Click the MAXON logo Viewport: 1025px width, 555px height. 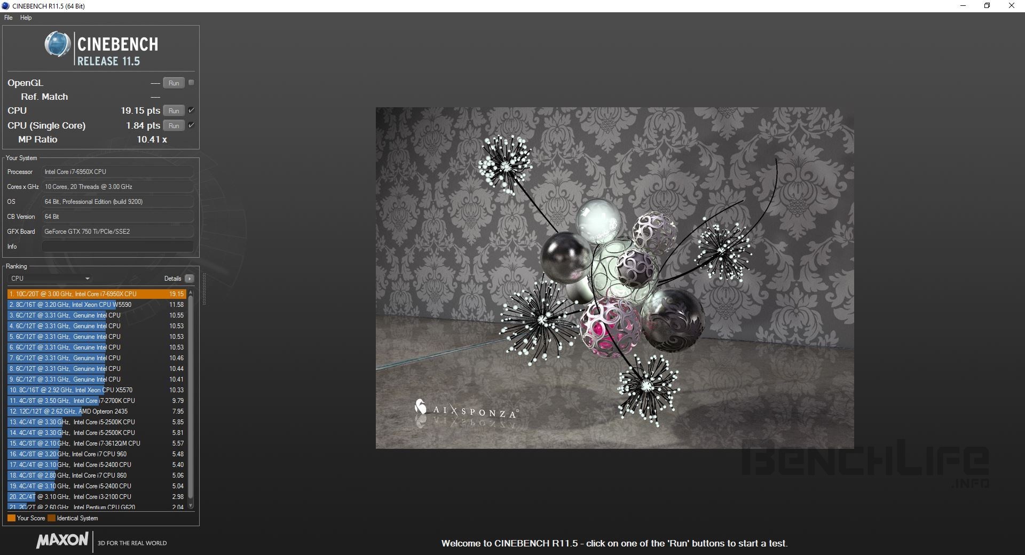pyautogui.click(x=62, y=541)
